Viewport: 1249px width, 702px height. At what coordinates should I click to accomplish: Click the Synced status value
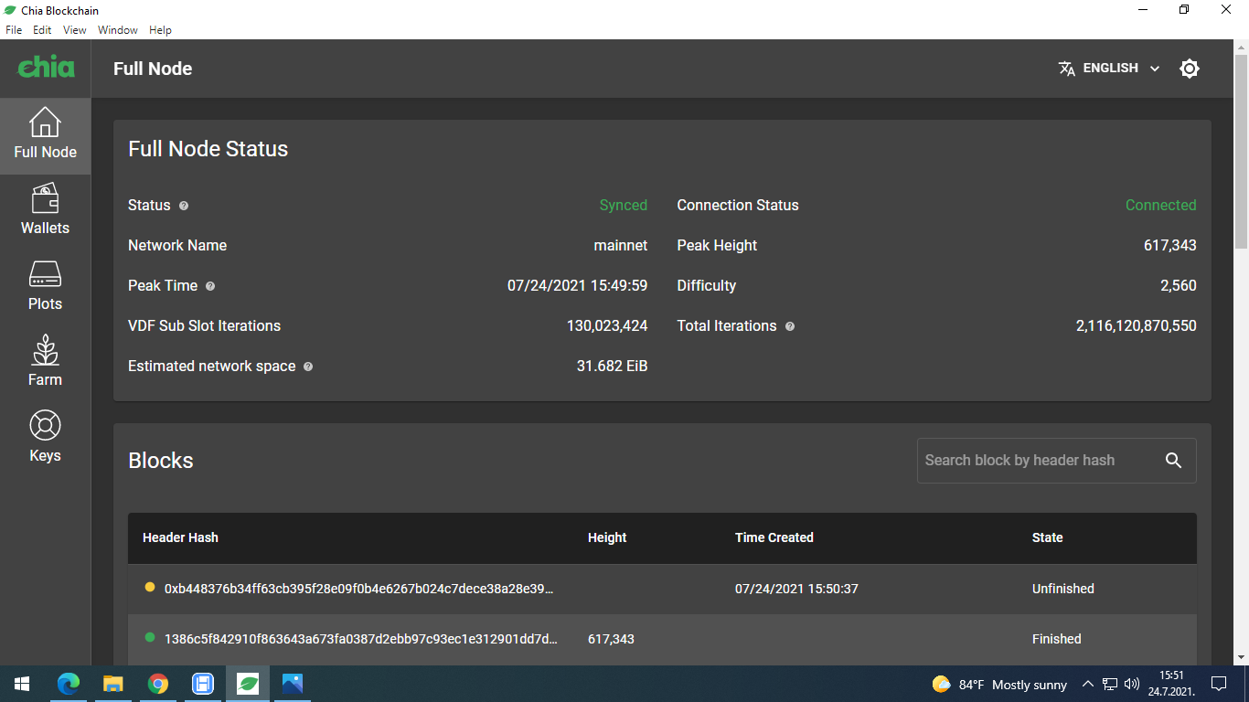tap(624, 206)
